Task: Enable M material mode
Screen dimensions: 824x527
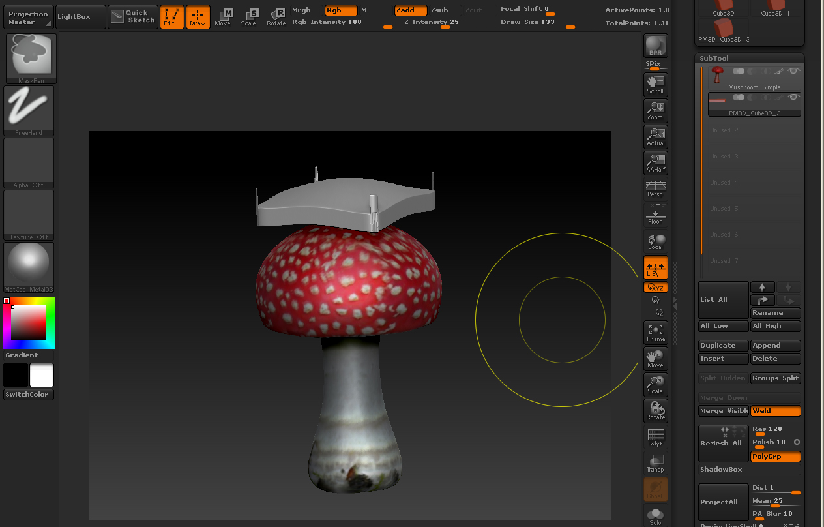Action: [x=375, y=10]
